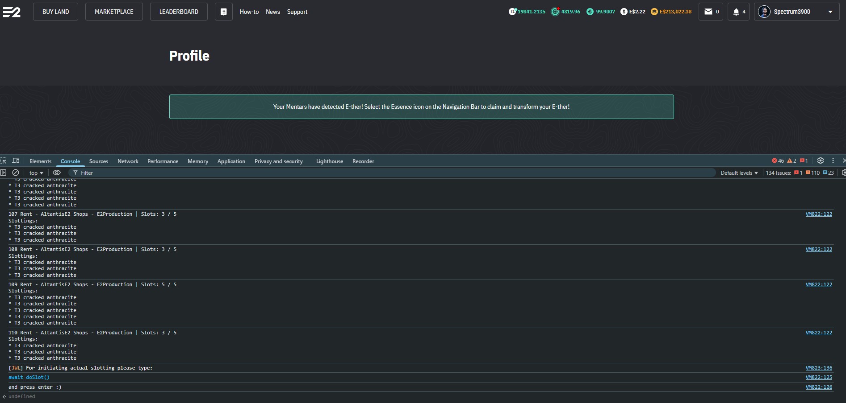Viewport: 846px width, 403px height.
Task: Open notifications bell icon
Action: point(736,12)
